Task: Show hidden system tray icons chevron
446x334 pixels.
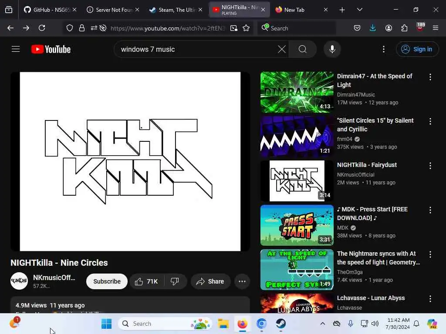Action: pos(323,324)
